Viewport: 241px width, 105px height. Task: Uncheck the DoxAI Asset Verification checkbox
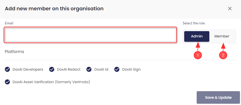(7, 82)
